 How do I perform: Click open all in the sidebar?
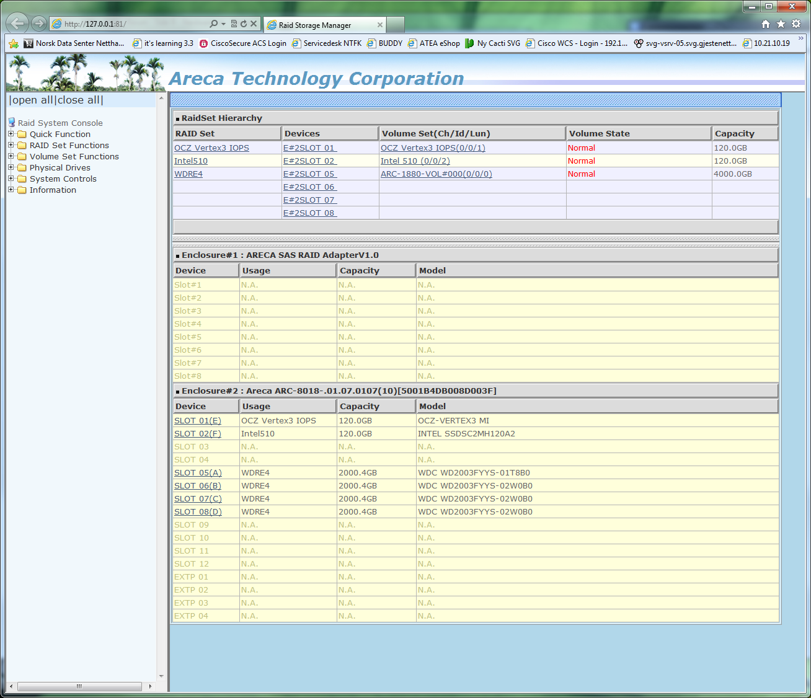pyautogui.click(x=32, y=100)
